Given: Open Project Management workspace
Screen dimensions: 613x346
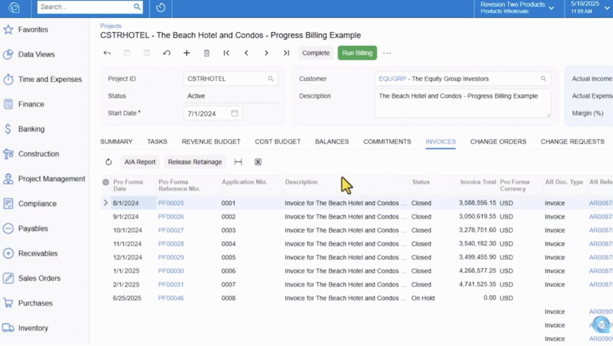Looking at the screenshot, I should click(x=51, y=178).
